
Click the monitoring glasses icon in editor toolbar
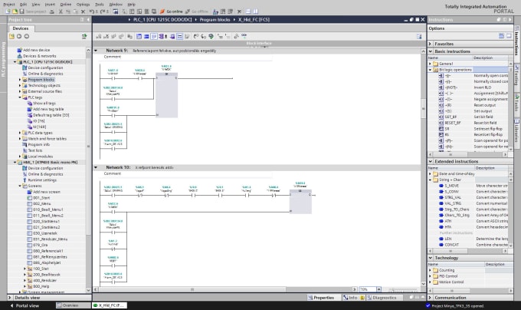[x=244, y=35]
